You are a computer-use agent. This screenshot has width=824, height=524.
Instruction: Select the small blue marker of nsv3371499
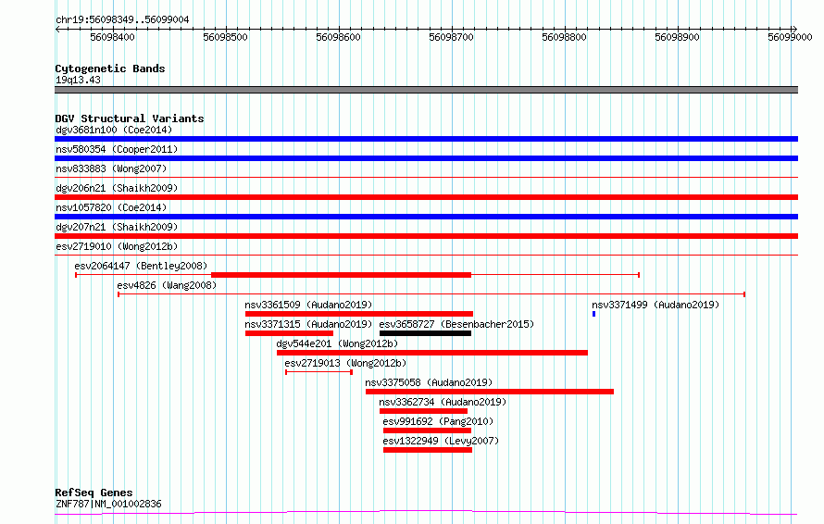[x=593, y=314]
